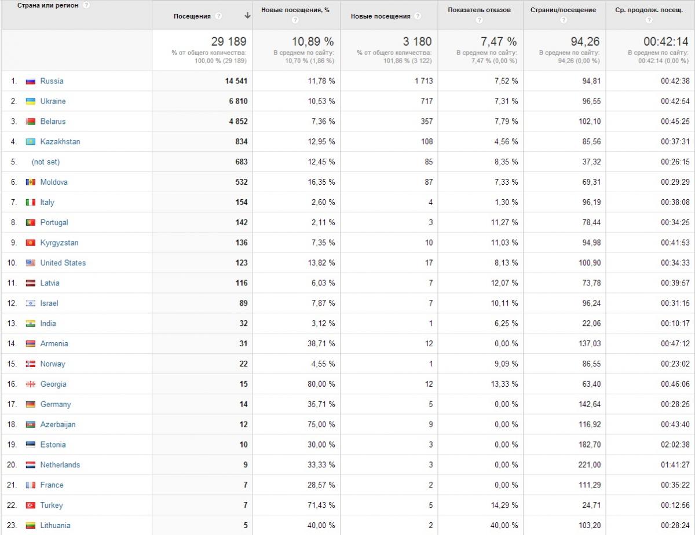Sort table by Страниц/посещение column
Viewport: 695px width, 535px height.
pos(563,10)
